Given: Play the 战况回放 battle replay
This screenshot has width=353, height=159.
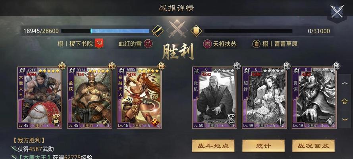Looking at the screenshot, I should [x=313, y=146].
